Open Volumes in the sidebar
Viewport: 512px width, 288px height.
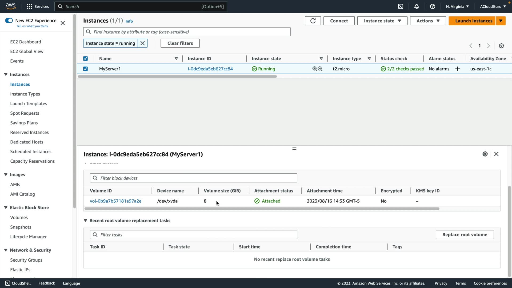coord(19,217)
